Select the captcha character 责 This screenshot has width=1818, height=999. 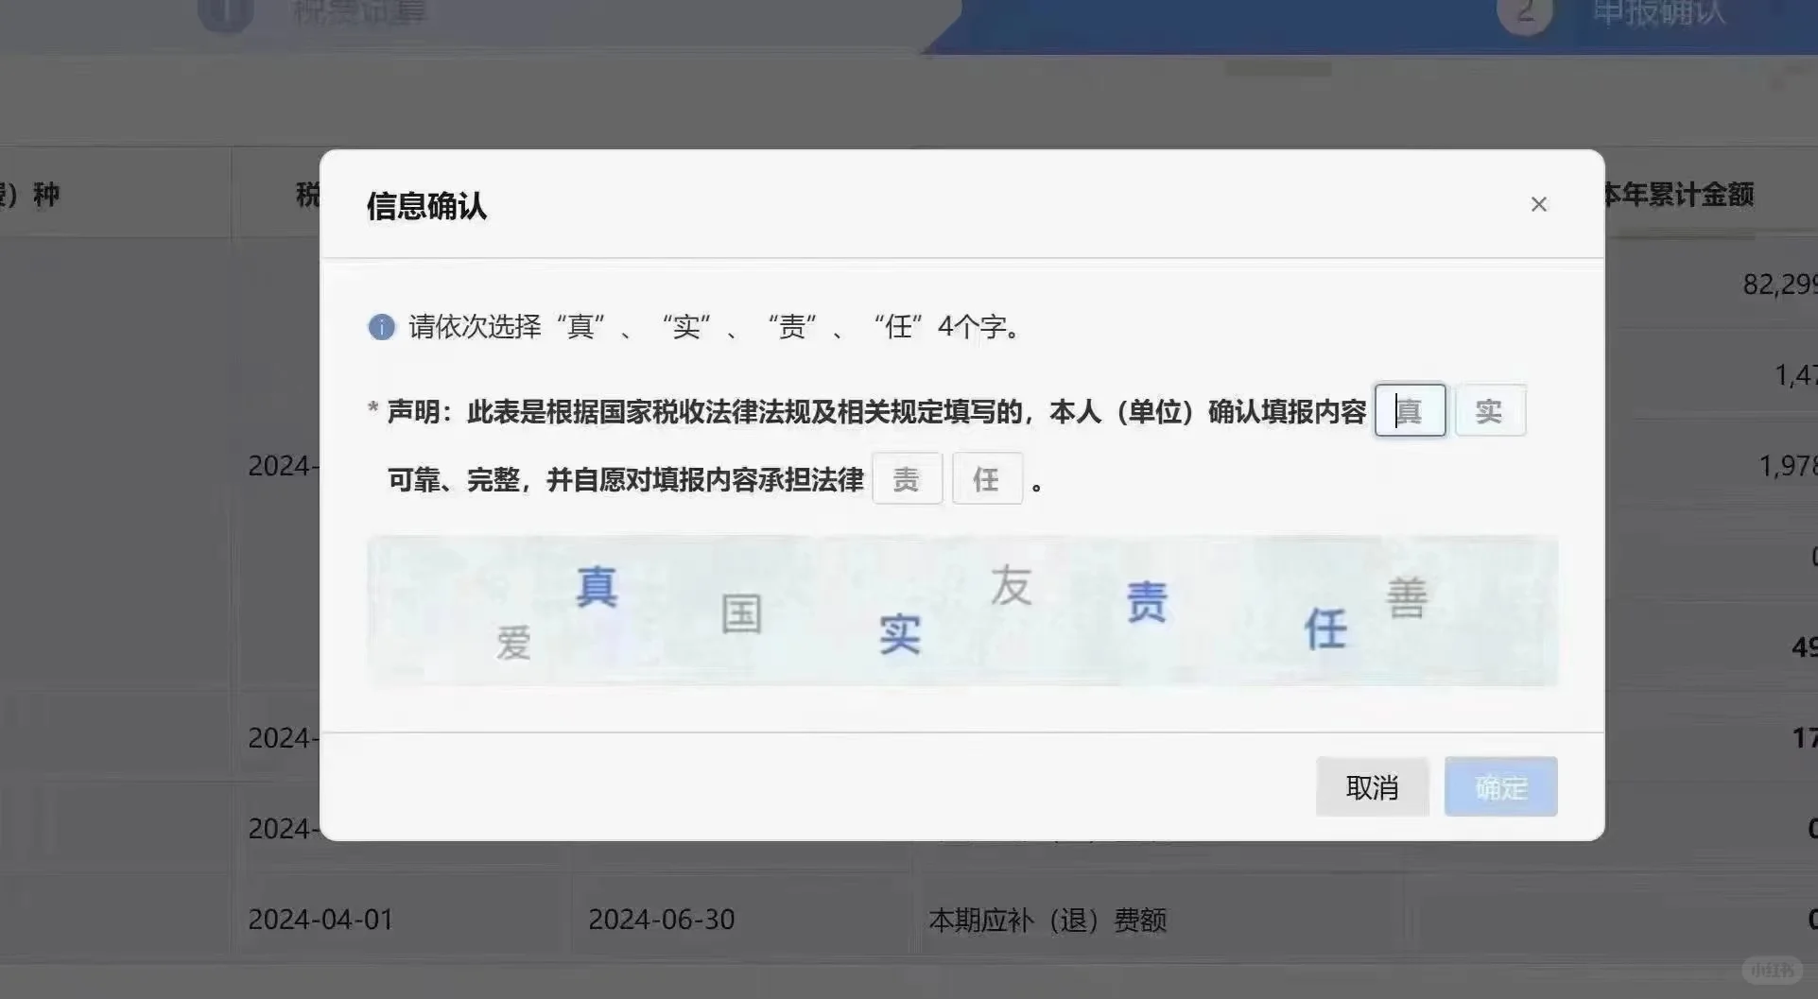coord(1147,602)
